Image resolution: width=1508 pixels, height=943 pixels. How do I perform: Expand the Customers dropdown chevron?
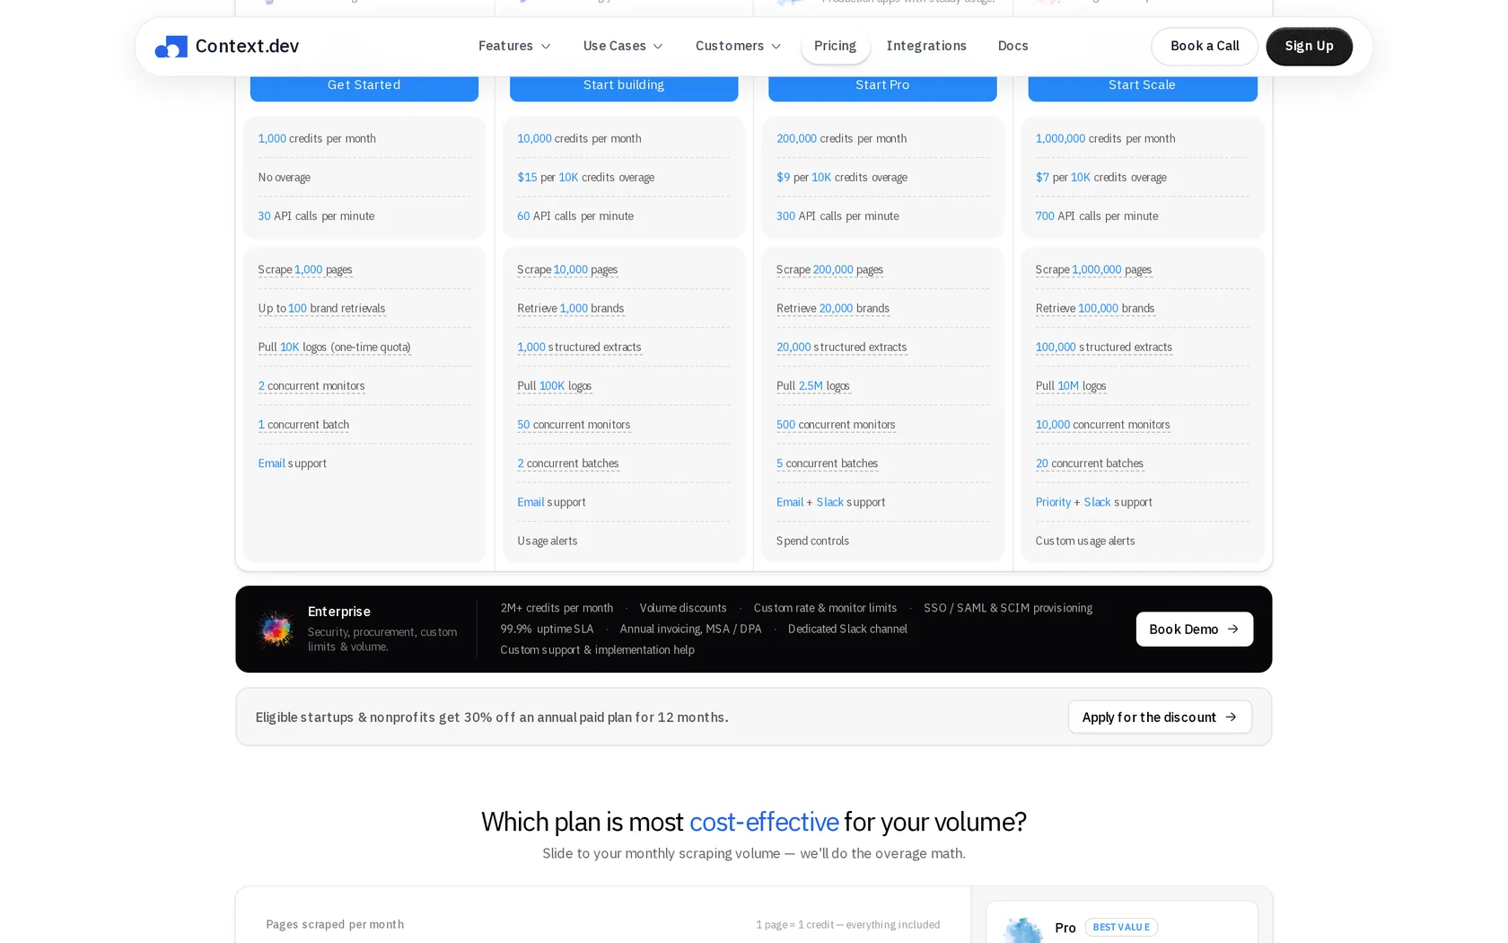(x=776, y=47)
